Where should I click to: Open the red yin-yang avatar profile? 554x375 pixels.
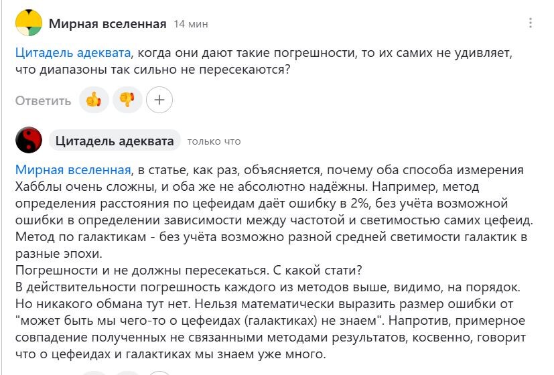tap(29, 140)
